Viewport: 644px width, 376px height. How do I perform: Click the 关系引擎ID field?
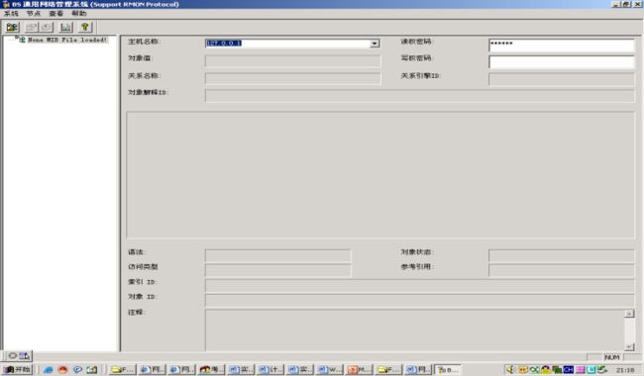pyautogui.click(x=562, y=79)
